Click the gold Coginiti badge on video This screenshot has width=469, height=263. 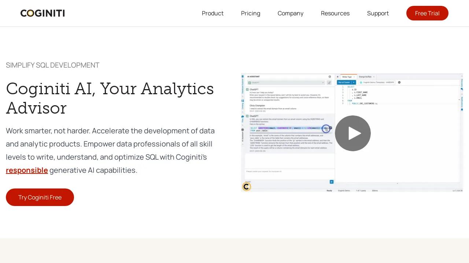click(x=247, y=187)
